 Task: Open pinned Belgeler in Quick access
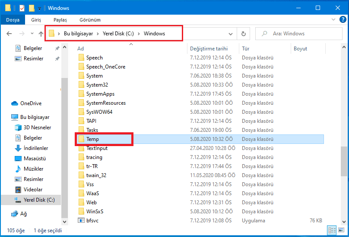point(33,48)
